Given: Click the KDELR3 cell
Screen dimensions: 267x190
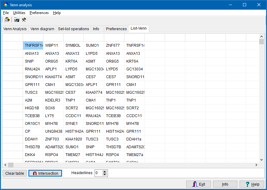Looking at the screenshot, I should pos(53,100).
